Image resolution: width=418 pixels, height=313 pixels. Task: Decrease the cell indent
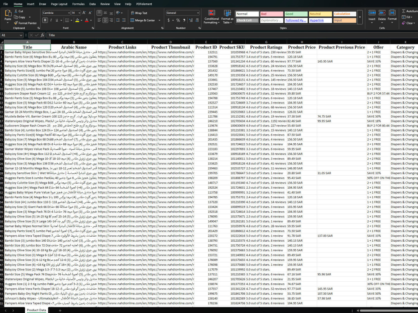(x=118, y=20)
